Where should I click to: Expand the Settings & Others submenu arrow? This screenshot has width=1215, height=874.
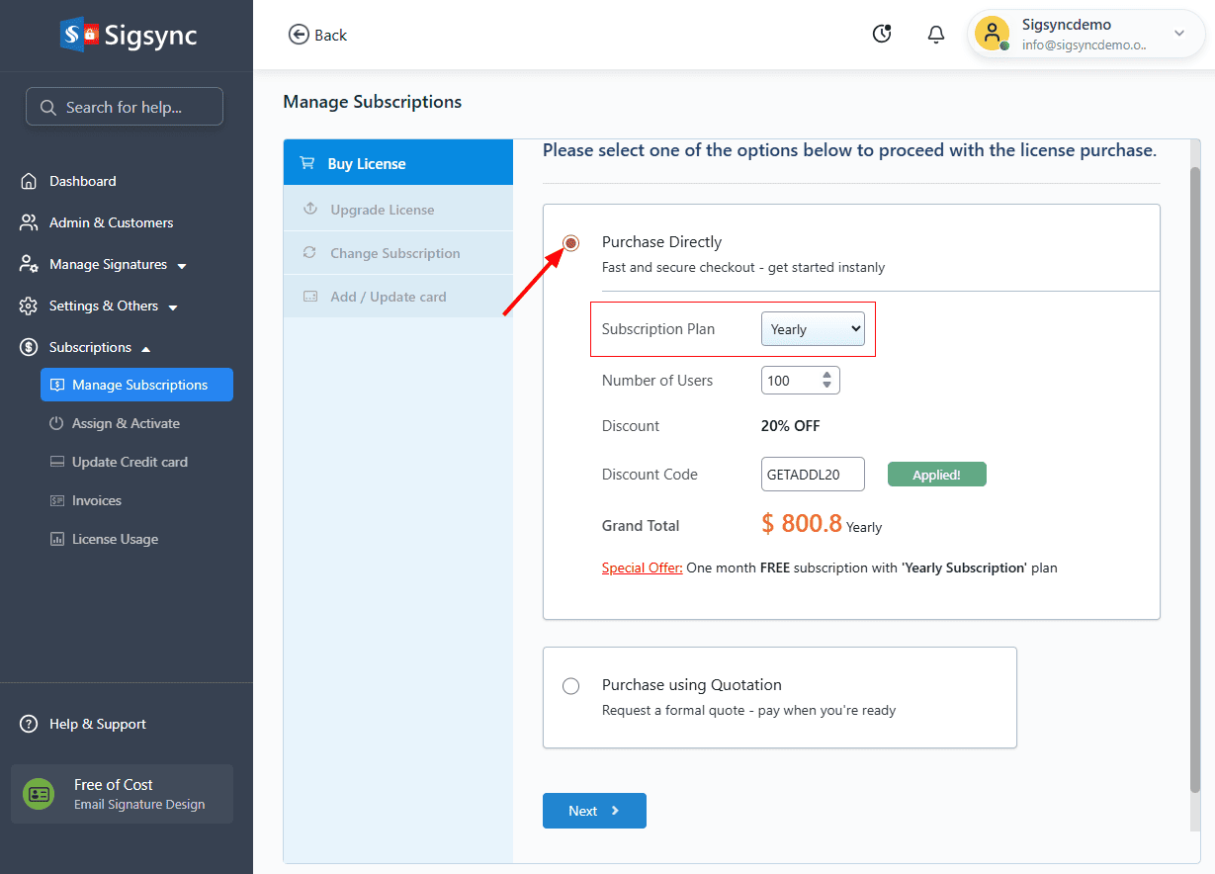tap(173, 307)
